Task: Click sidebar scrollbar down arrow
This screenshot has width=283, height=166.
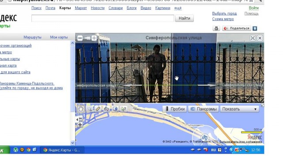Action: click(x=73, y=143)
